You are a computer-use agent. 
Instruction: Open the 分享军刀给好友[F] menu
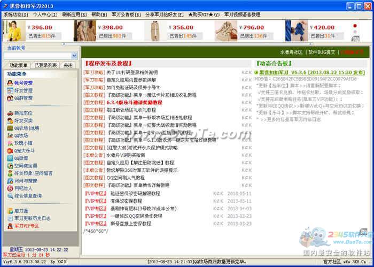(x=165, y=14)
